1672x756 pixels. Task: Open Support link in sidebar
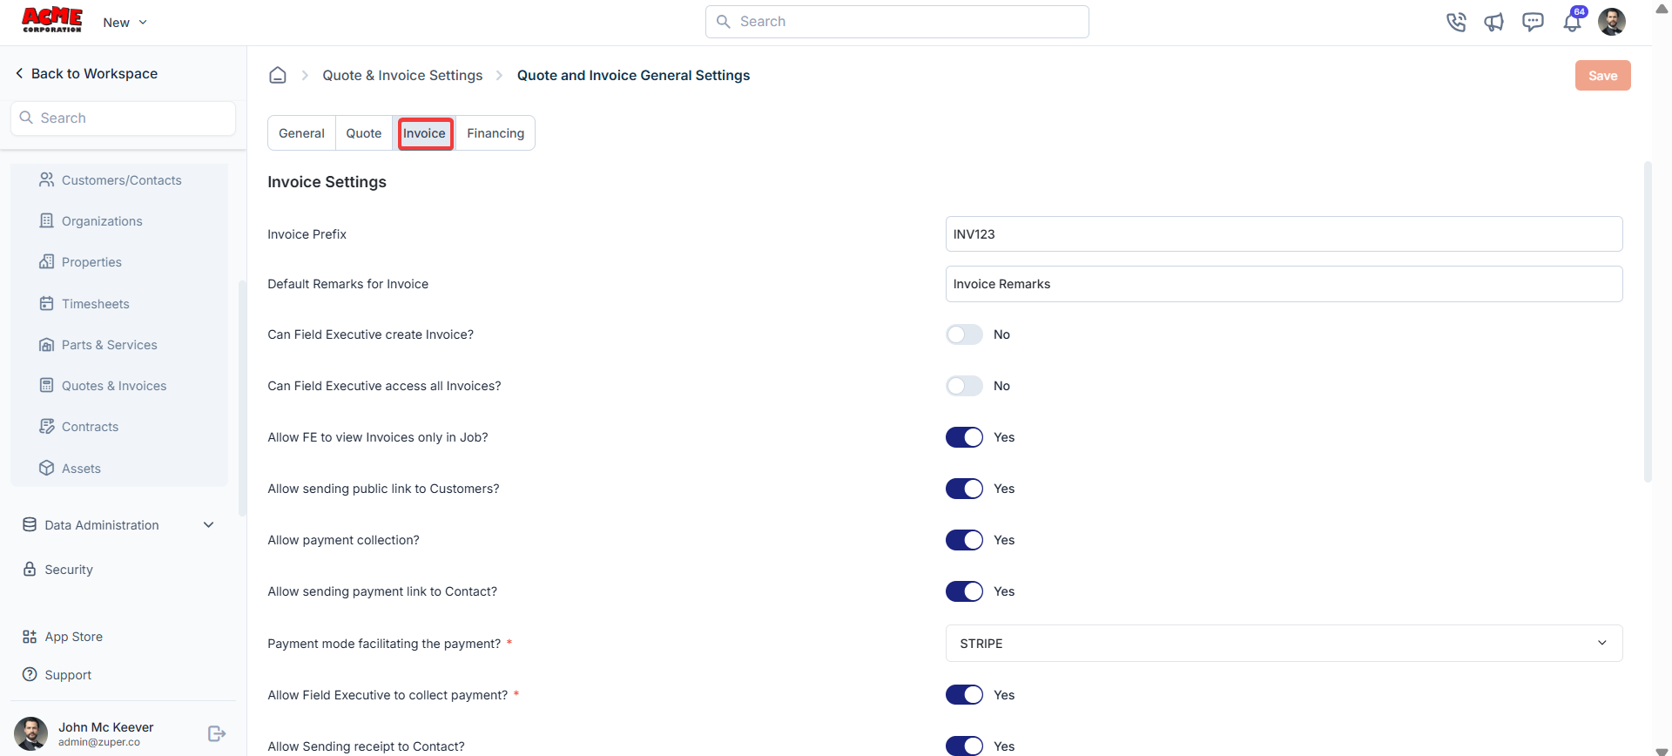click(68, 675)
